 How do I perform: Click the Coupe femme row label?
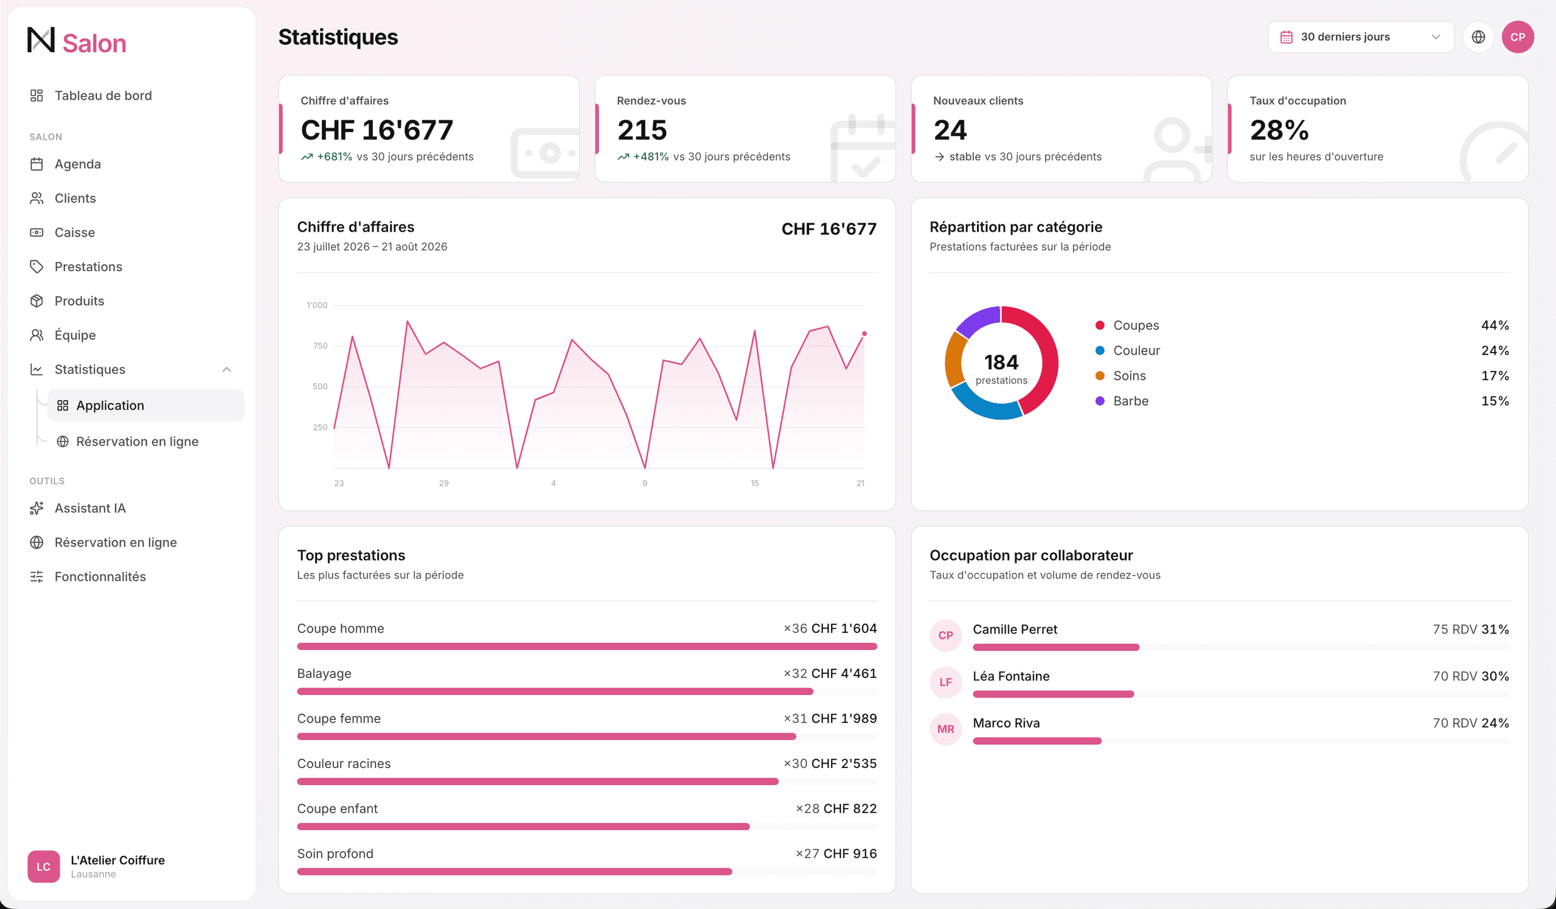coord(339,719)
